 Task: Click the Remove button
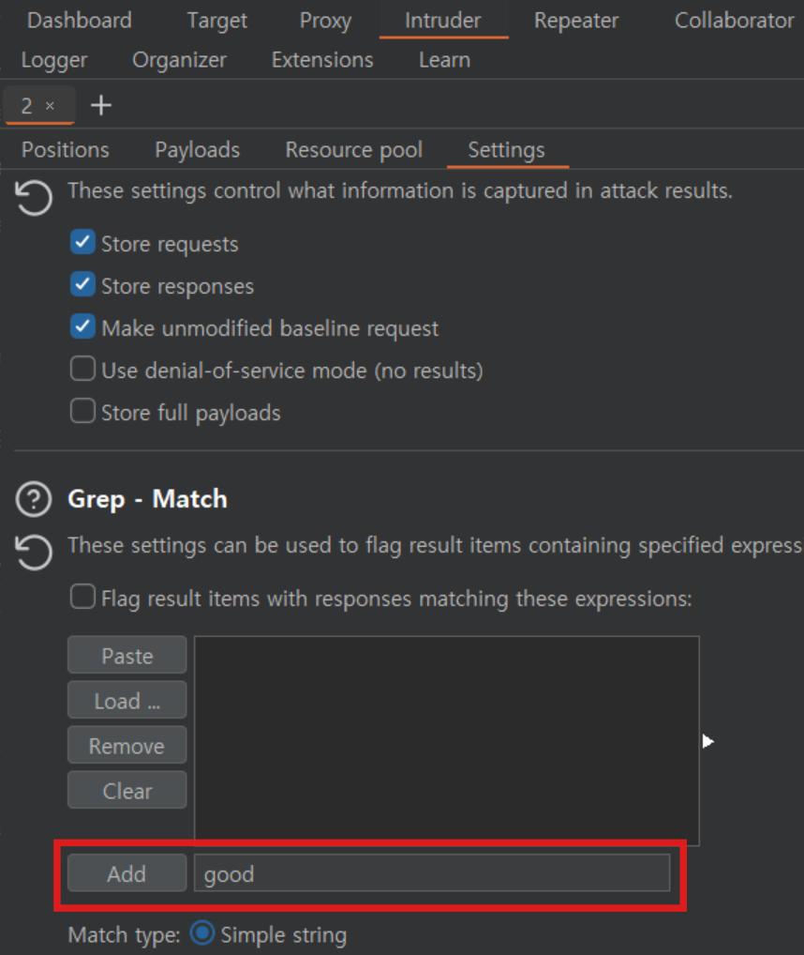click(127, 745)
